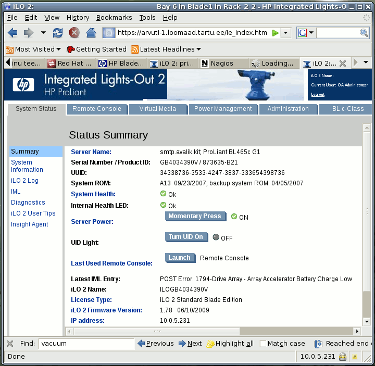Reload the current page

(x=58, y=33)
